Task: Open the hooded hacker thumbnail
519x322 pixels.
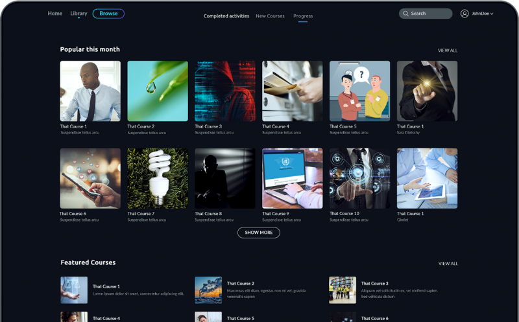Action: [224, 91]
